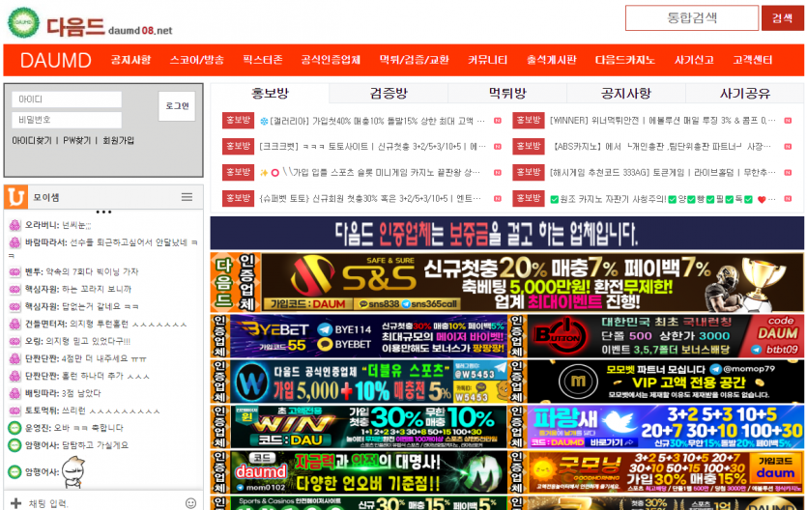The image size is (807, 510).
Task: Open the 원조 카지노 자판기 post
Action: pos(663,199)
